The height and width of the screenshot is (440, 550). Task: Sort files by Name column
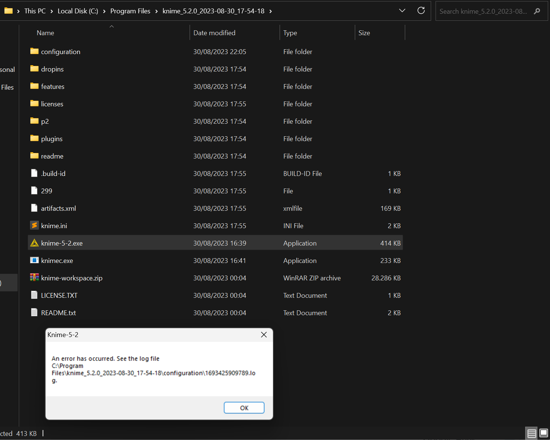pyautogui.click(x=46, y=33)
